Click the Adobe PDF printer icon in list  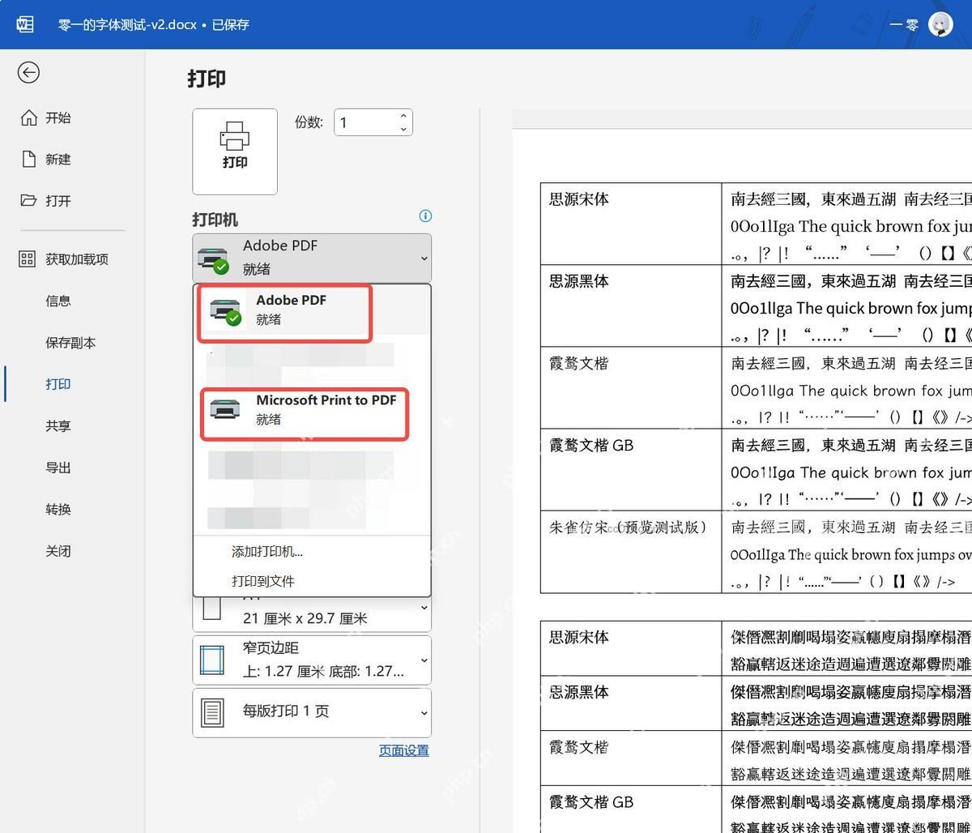225,310
